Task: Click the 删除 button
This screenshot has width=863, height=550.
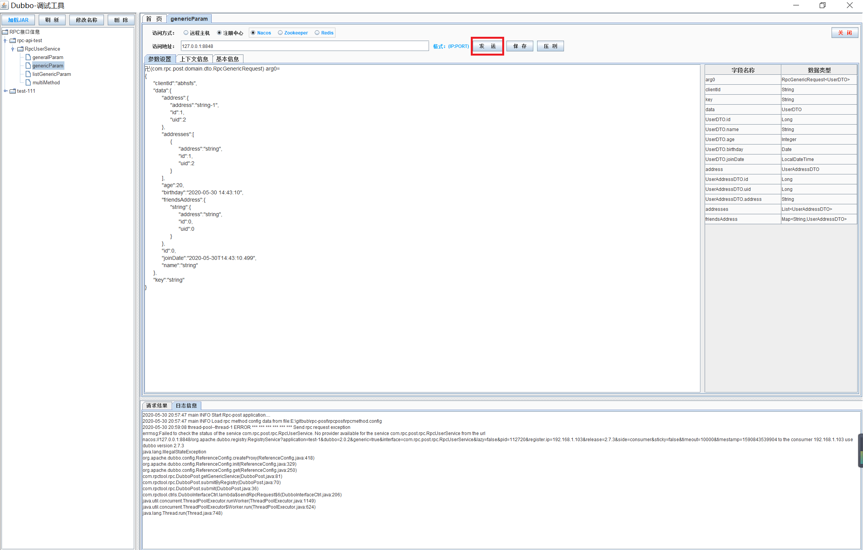Action: (x=121, y=20)
